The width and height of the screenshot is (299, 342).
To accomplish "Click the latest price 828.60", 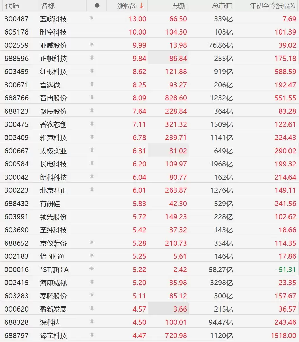I will [x=176, y=98].
